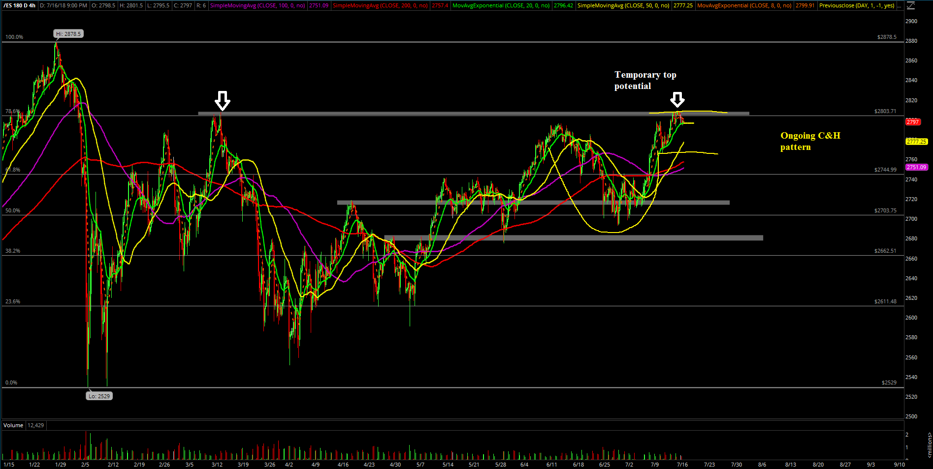The height and width of the screenshot is (469, 933).
Task: Select the /ES 180 D 4h symbol label
Action: [20, 5]
